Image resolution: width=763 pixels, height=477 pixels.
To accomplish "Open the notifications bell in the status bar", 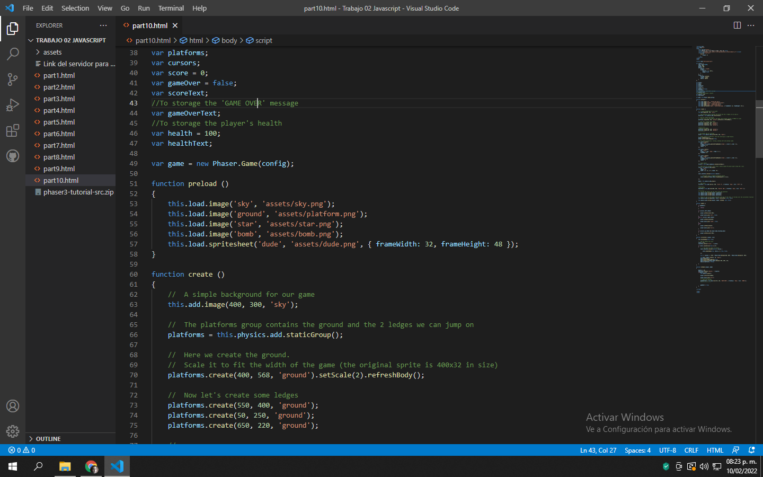I will coord(751,450).
